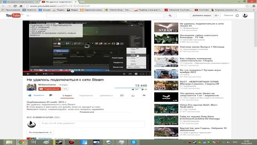
Task: Select 720p HD quality option
Action: (x=136, y=49)
